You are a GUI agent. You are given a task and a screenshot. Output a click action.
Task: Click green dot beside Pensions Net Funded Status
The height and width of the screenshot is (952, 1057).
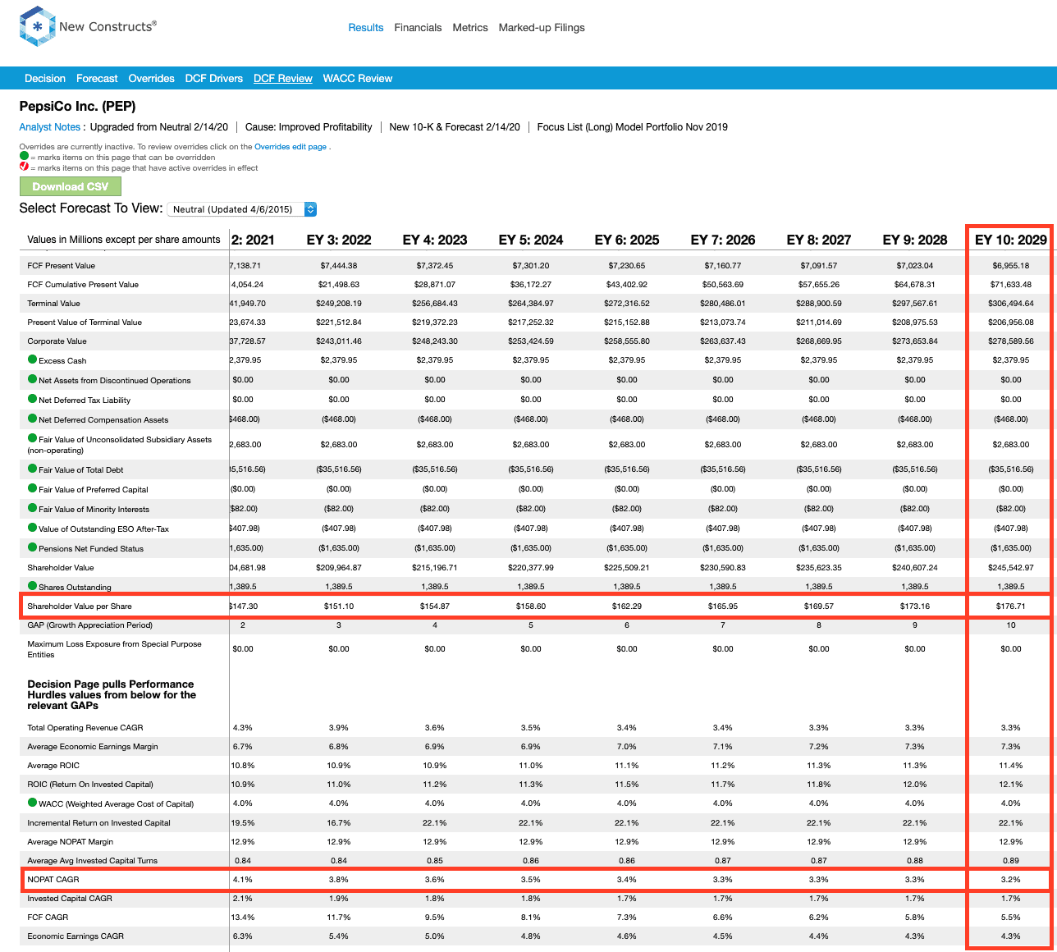[33, 547]
